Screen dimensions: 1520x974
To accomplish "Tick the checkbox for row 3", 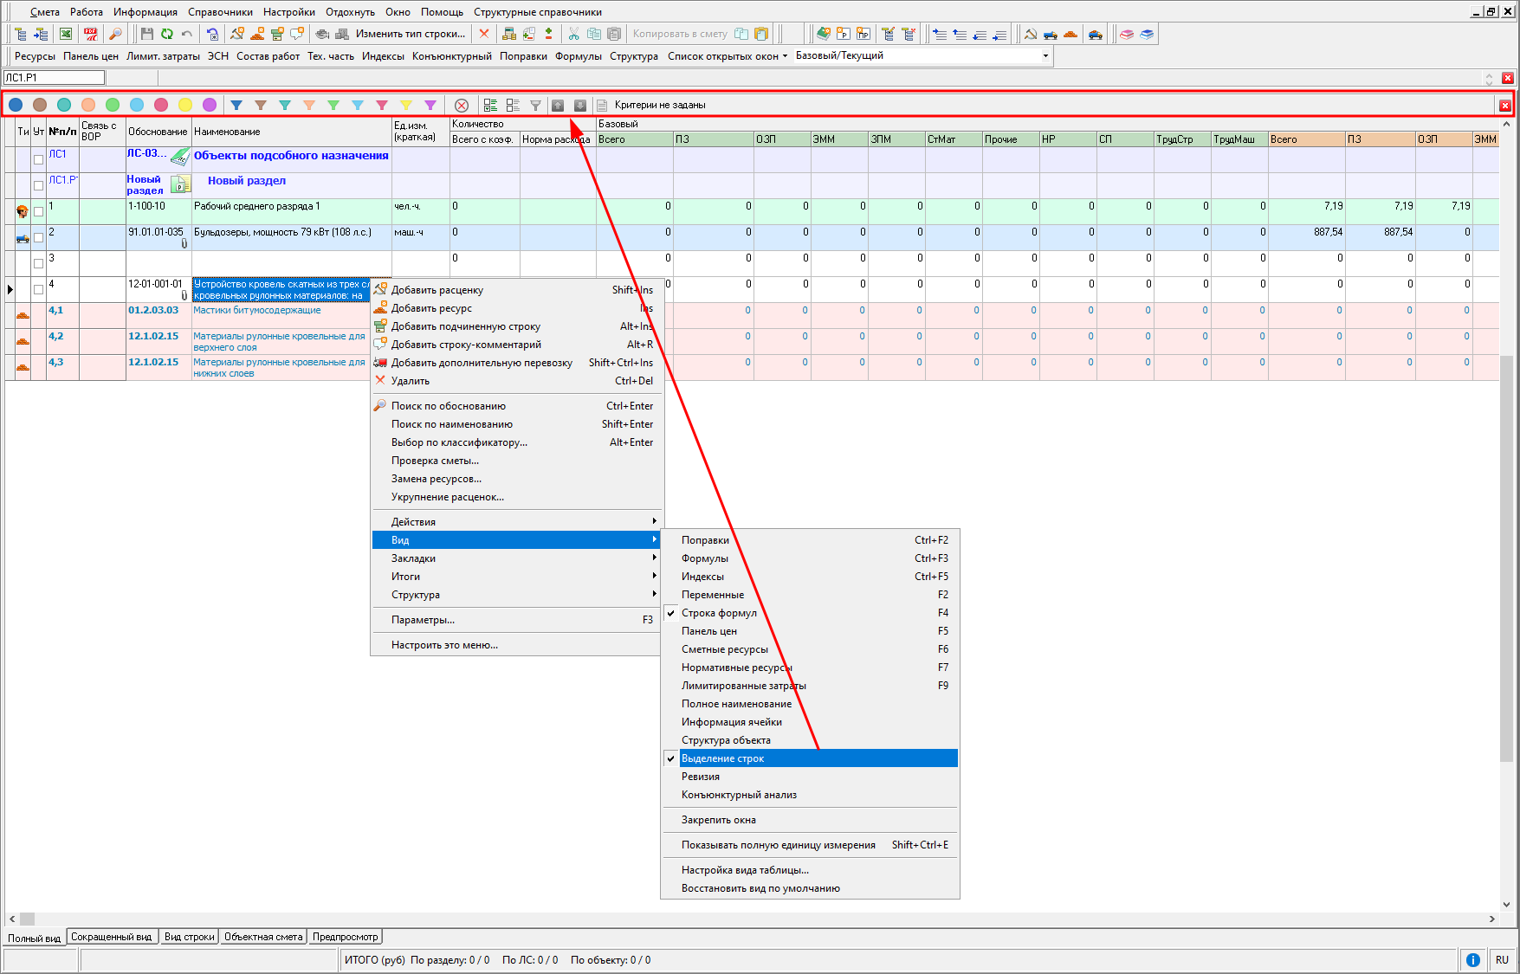I will click(x=38, y=263).
